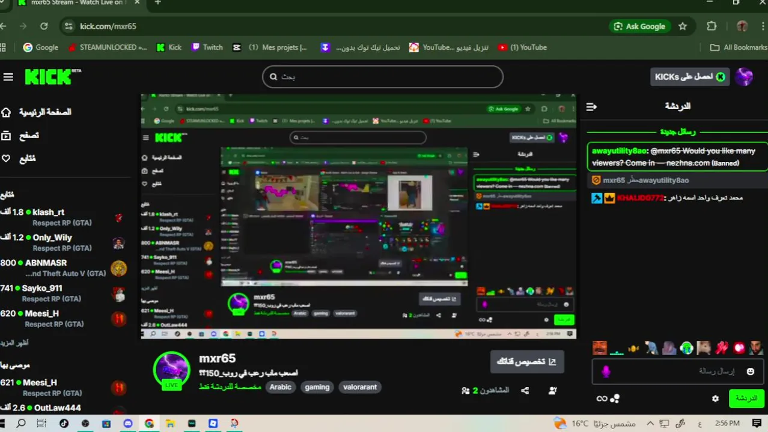Open Mes projets bookmark

[x=270, y=47]
